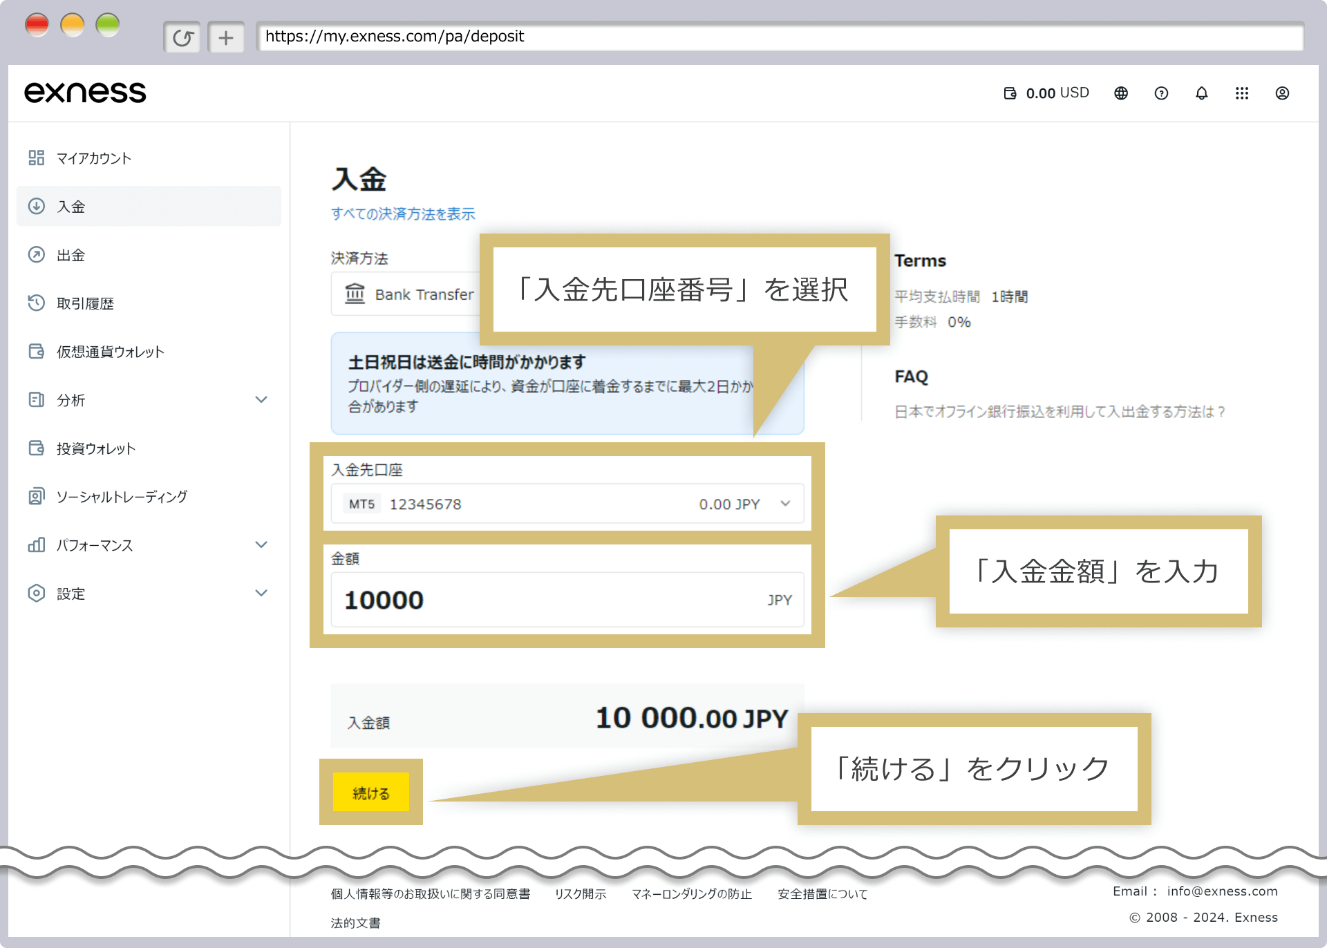Screen dimensions: 1327x948
Task: Click the 10 000.00 JPY deposit total
Action: pyautogui.click(x=692, y=718)
